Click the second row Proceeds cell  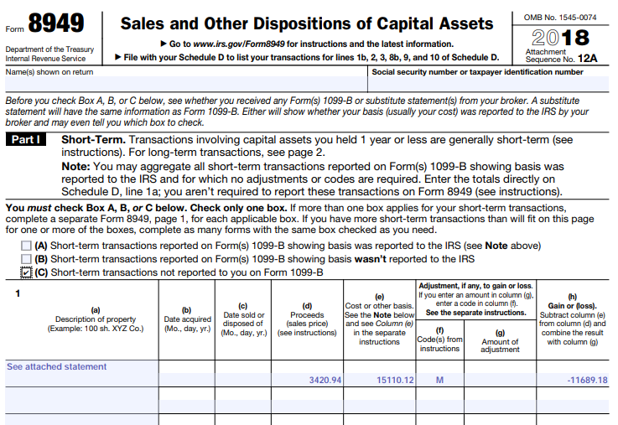[308, 395]
